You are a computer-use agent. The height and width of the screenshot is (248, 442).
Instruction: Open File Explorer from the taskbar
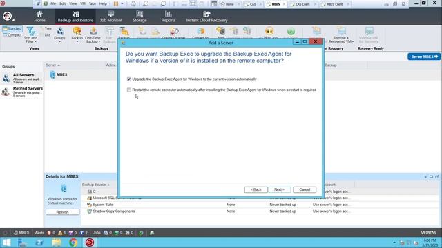pos(56,242)
